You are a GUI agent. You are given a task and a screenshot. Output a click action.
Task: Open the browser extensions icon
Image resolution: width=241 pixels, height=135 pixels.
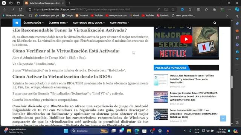click(x=190, y=9)
